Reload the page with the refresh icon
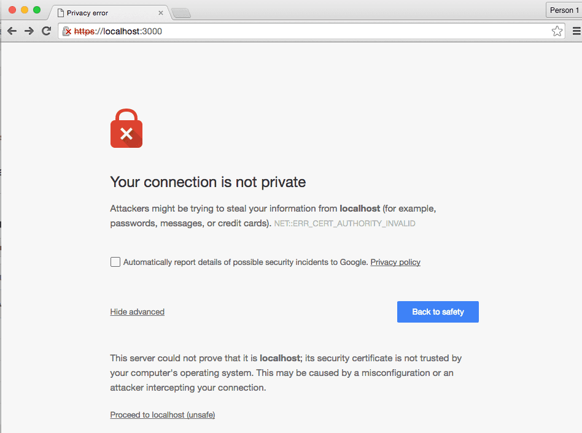Image resolution: width=582 pixels, height=433 pixels. [46, 31]
